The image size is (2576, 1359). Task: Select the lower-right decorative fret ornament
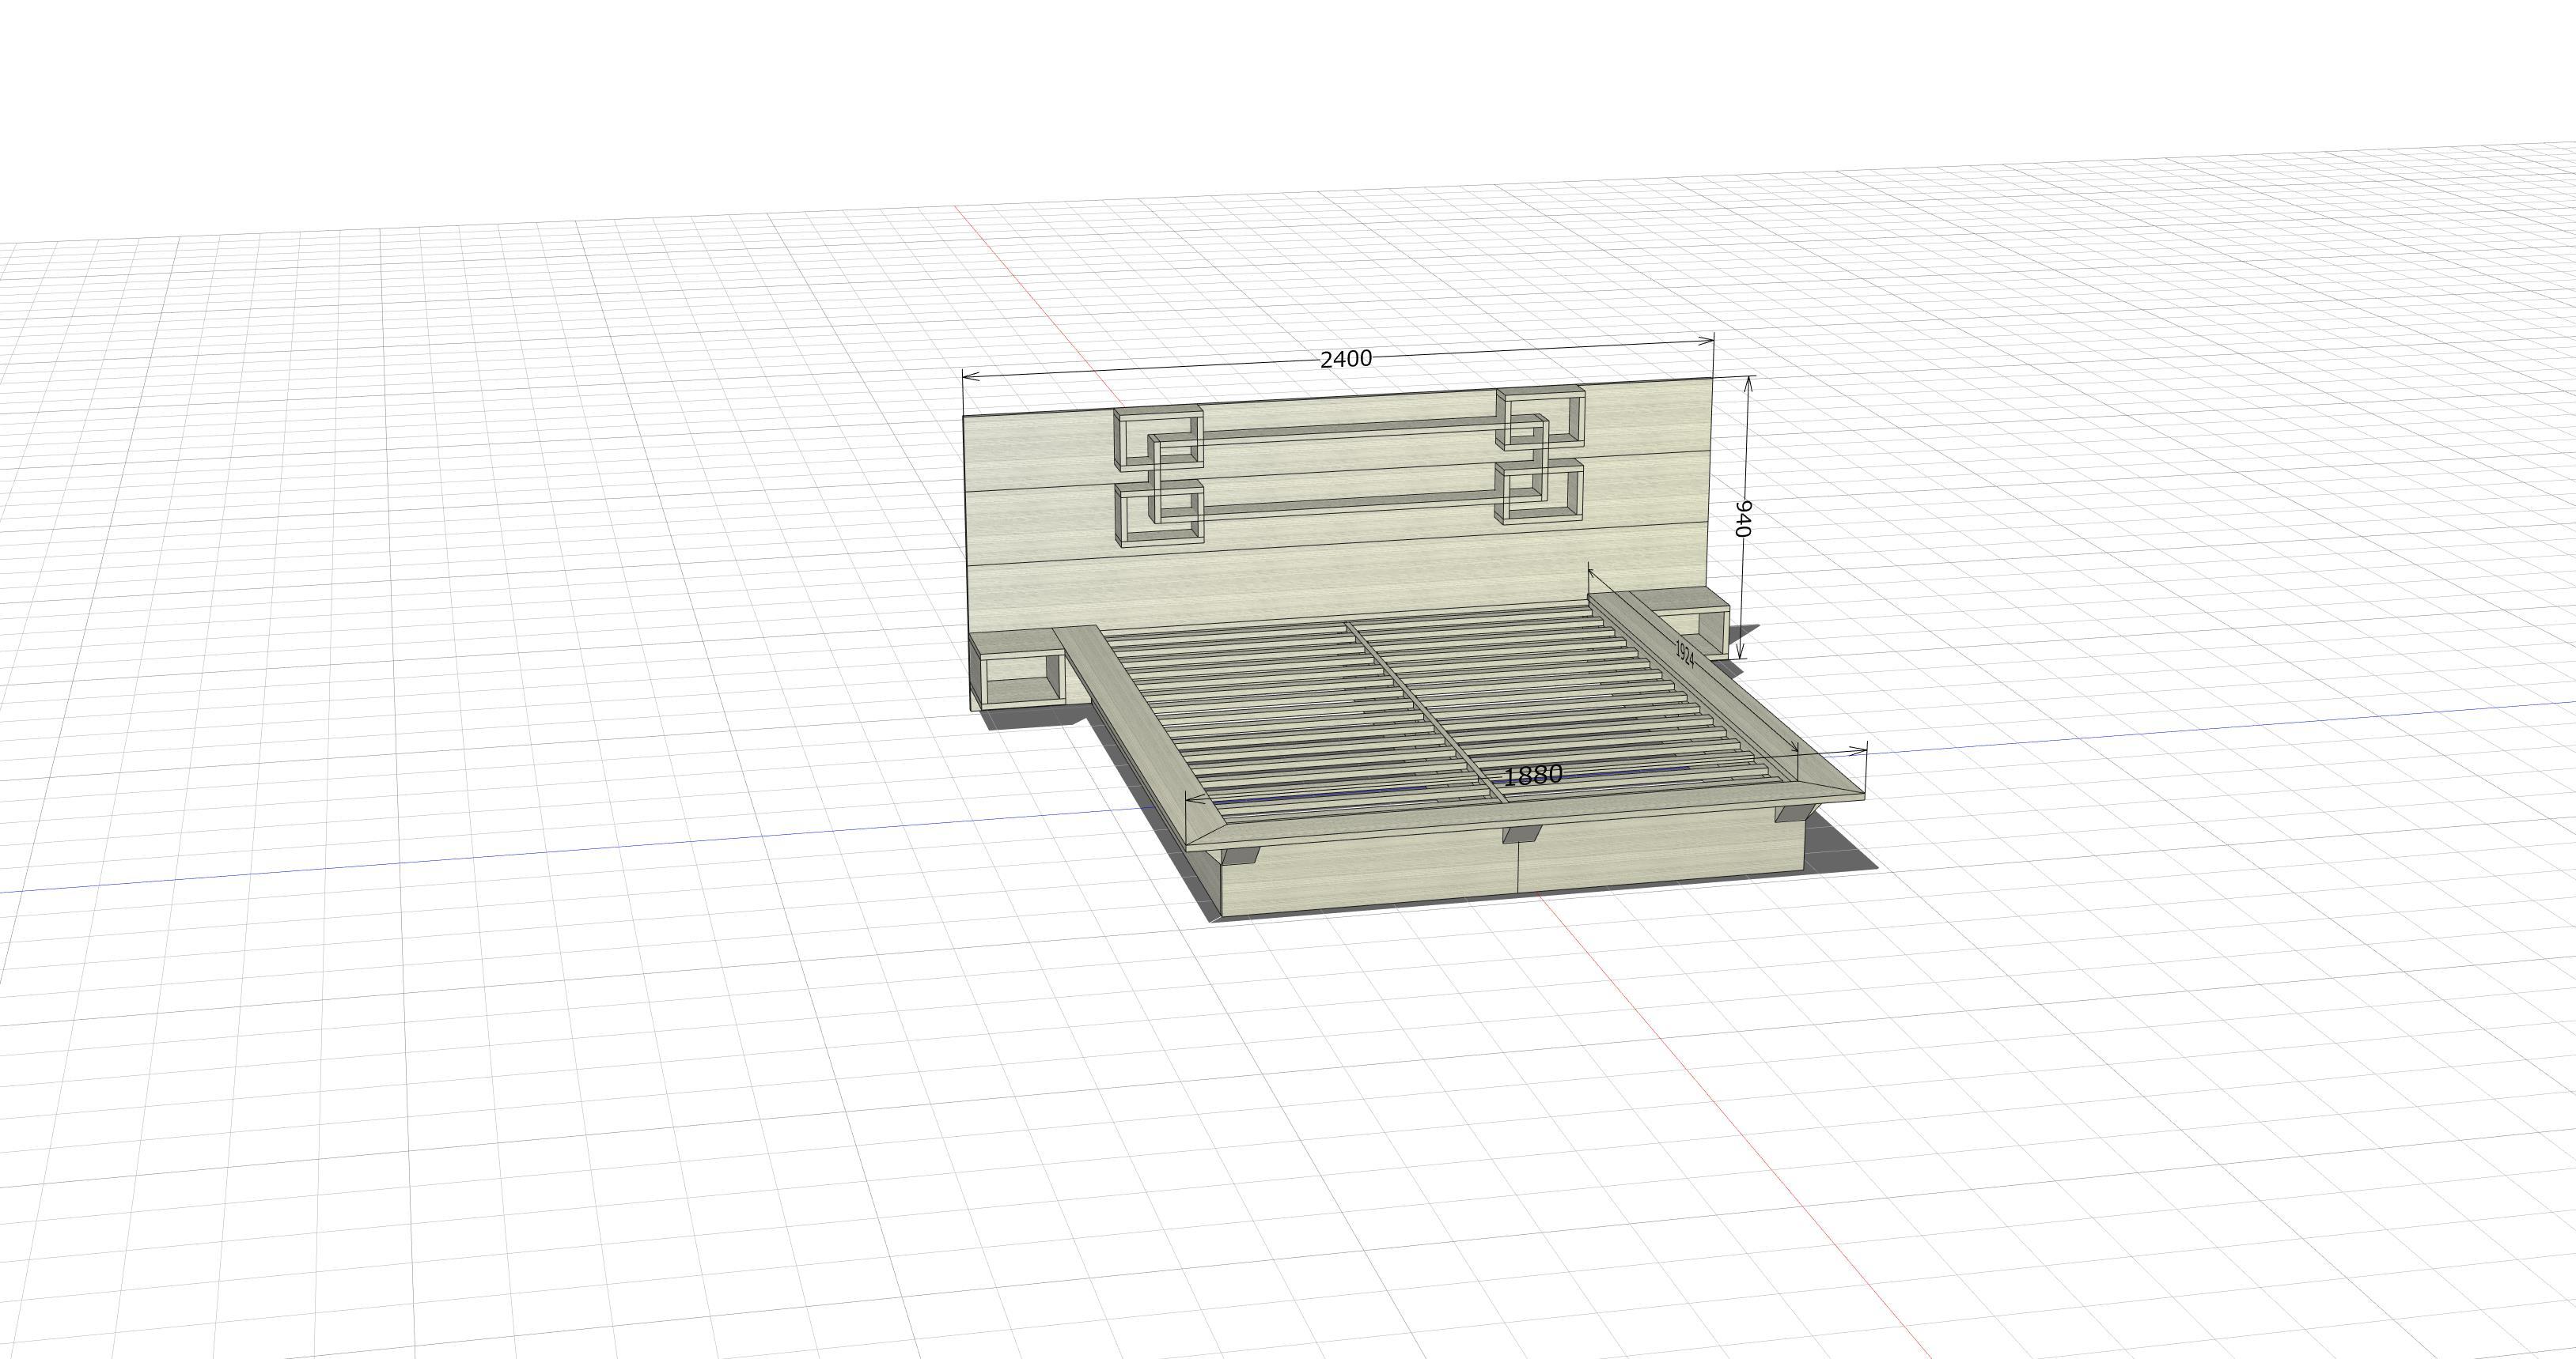coord(1540,492)
